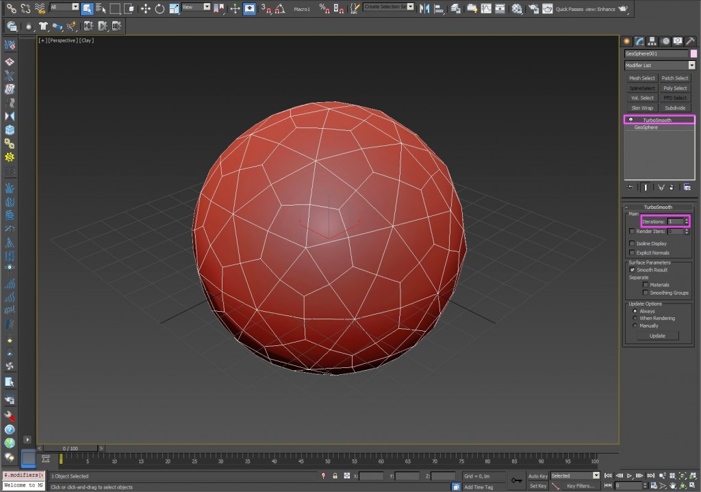Click the GeoSphere001 object color swatch
Screen dimensions: 701x492
tap(694, 53)
